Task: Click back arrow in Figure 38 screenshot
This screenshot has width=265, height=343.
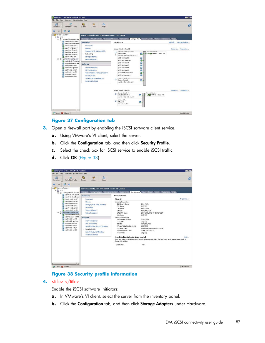Action: click(54, 184)
